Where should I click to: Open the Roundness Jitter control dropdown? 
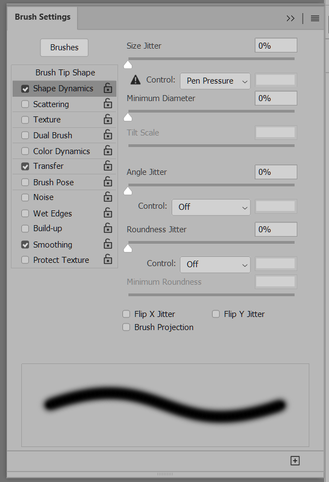[x=215, y=264]
